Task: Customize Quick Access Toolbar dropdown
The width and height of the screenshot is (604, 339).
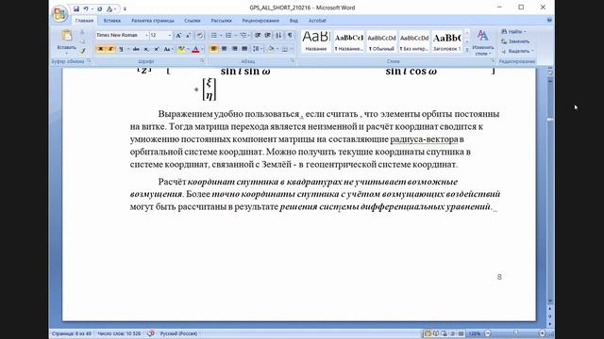Action: (x=125, y=8)
